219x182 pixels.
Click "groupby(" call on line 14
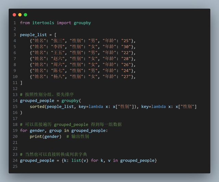coord(71,101)
